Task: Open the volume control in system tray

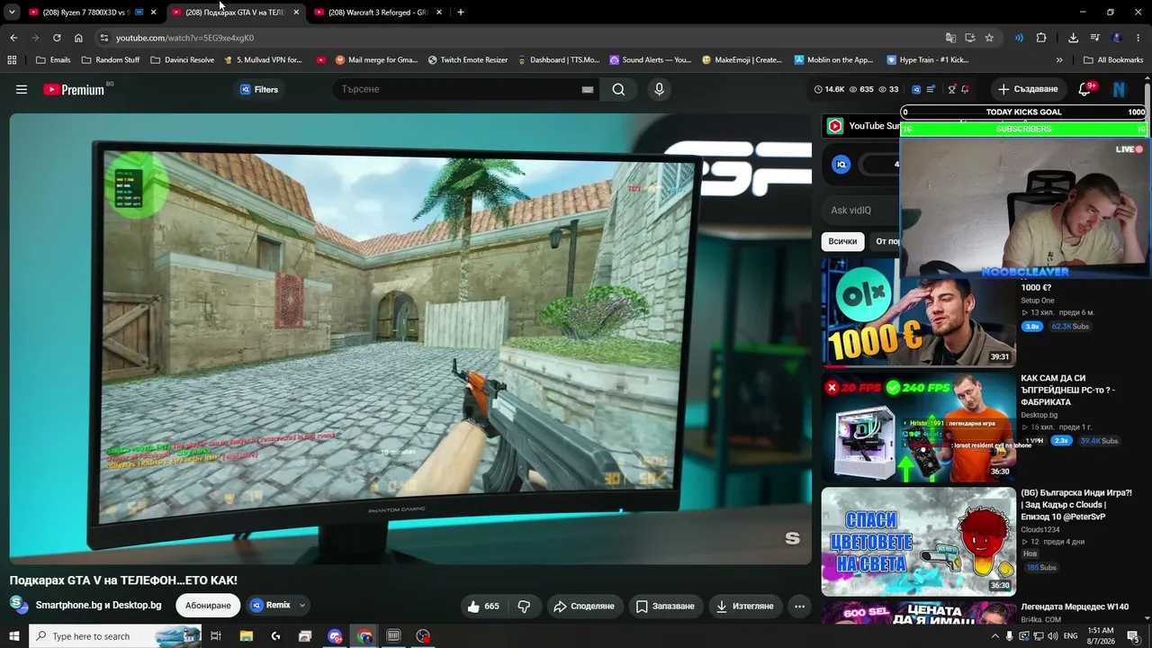Action: (x=1052, y=636)
